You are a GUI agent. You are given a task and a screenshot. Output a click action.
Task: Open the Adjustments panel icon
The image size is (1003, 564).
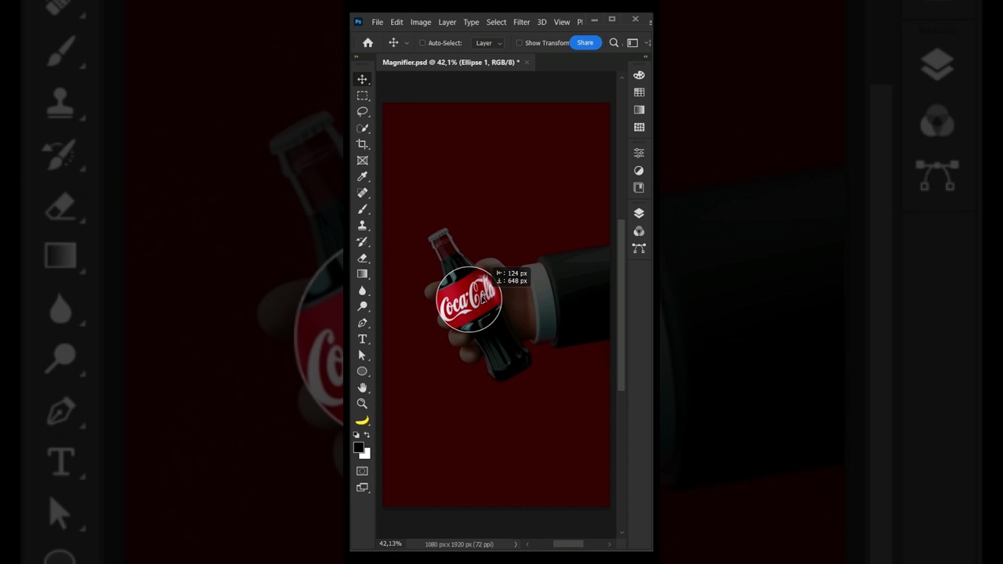point(639,170)
